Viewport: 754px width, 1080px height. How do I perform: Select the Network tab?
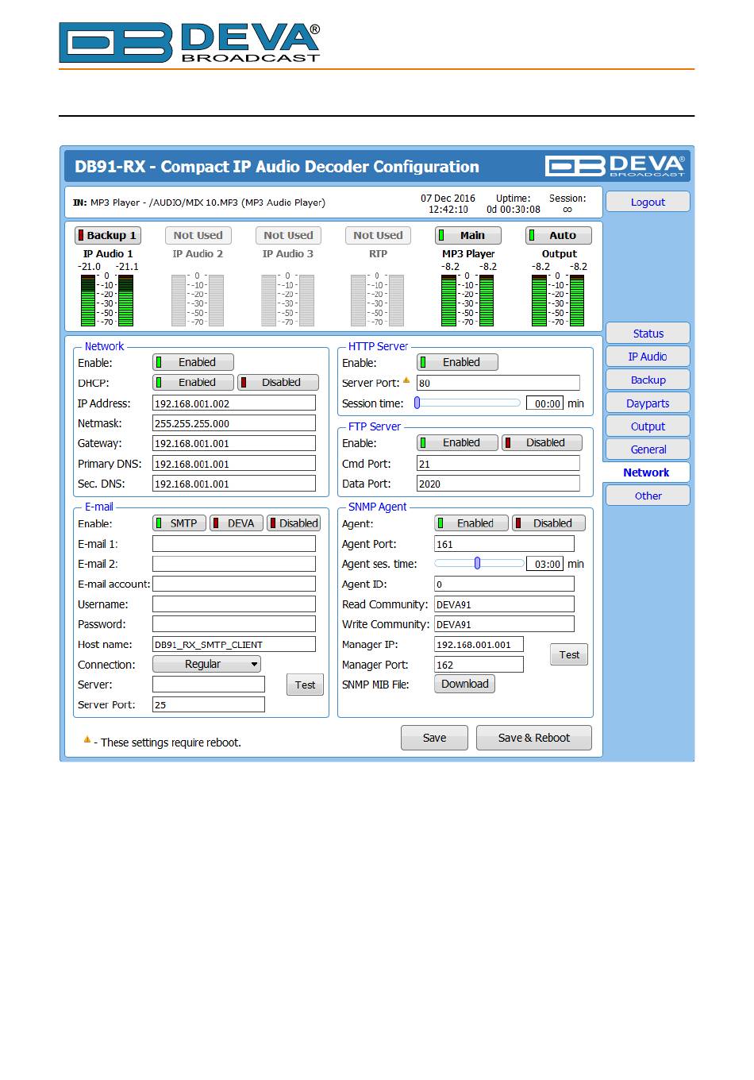click(x=646, y=472)
